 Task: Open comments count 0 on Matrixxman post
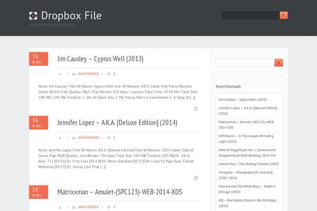(114, 207)
